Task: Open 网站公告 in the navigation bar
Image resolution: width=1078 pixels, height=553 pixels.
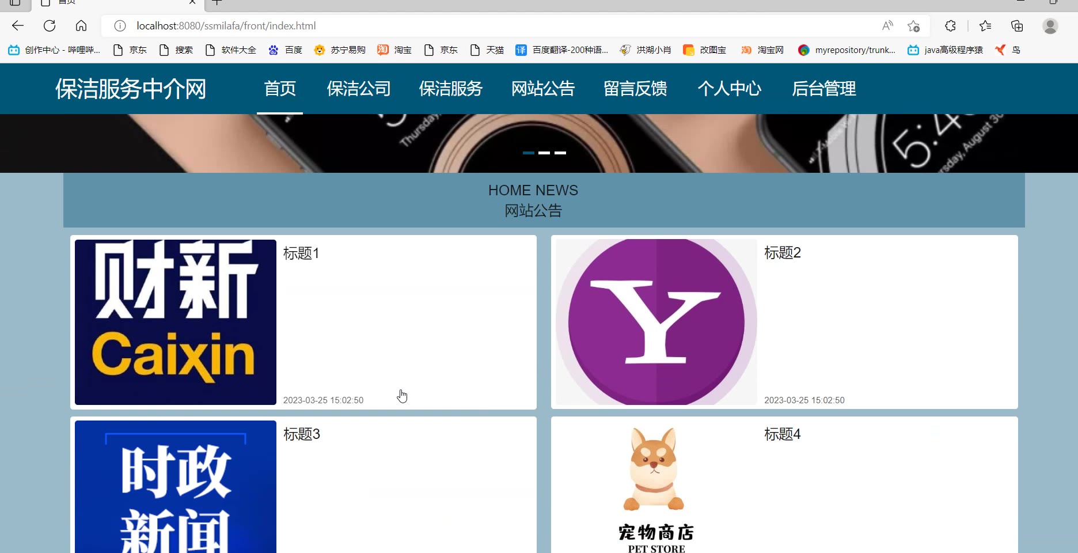Action: point(543,89)
